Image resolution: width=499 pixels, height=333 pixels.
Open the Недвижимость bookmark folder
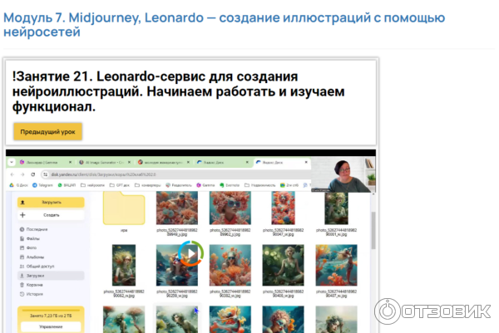coord(260,185)
